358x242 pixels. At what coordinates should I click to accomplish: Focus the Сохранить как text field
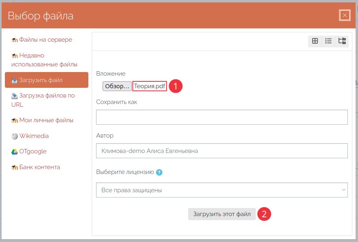click(222, 117)
